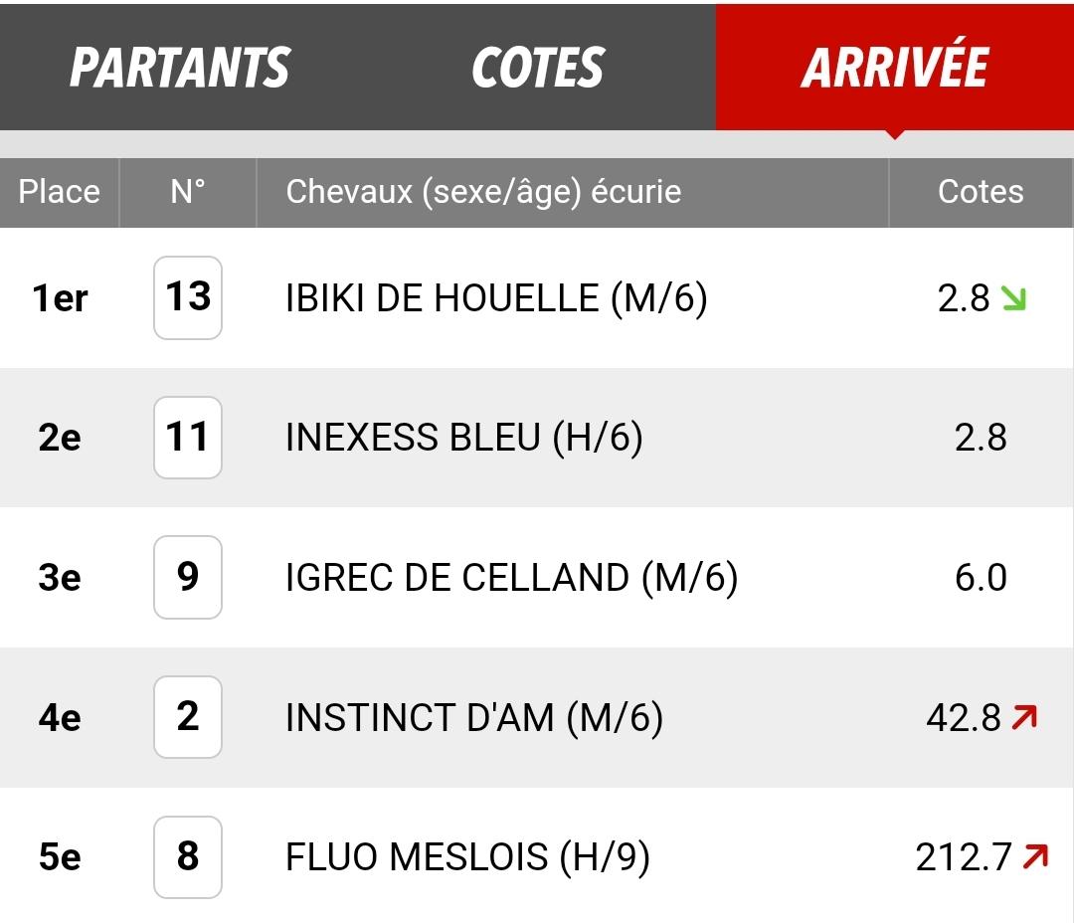This screenshot has width=1074, height=923.
Task: Open FLUO MESLOIS entry
Action: 467,857
